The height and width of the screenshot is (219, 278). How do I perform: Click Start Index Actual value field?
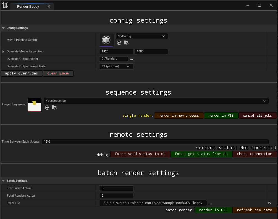click(x=117, y=188)
